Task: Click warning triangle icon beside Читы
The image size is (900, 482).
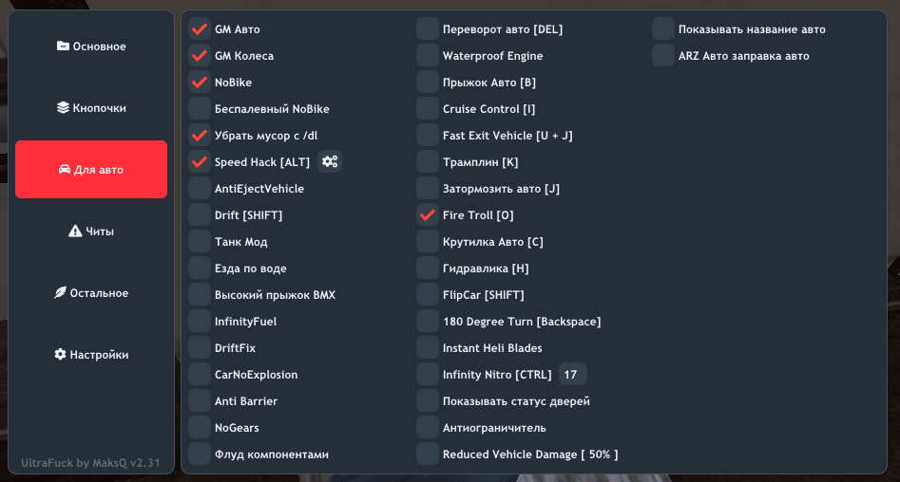Action: [75, 232]
